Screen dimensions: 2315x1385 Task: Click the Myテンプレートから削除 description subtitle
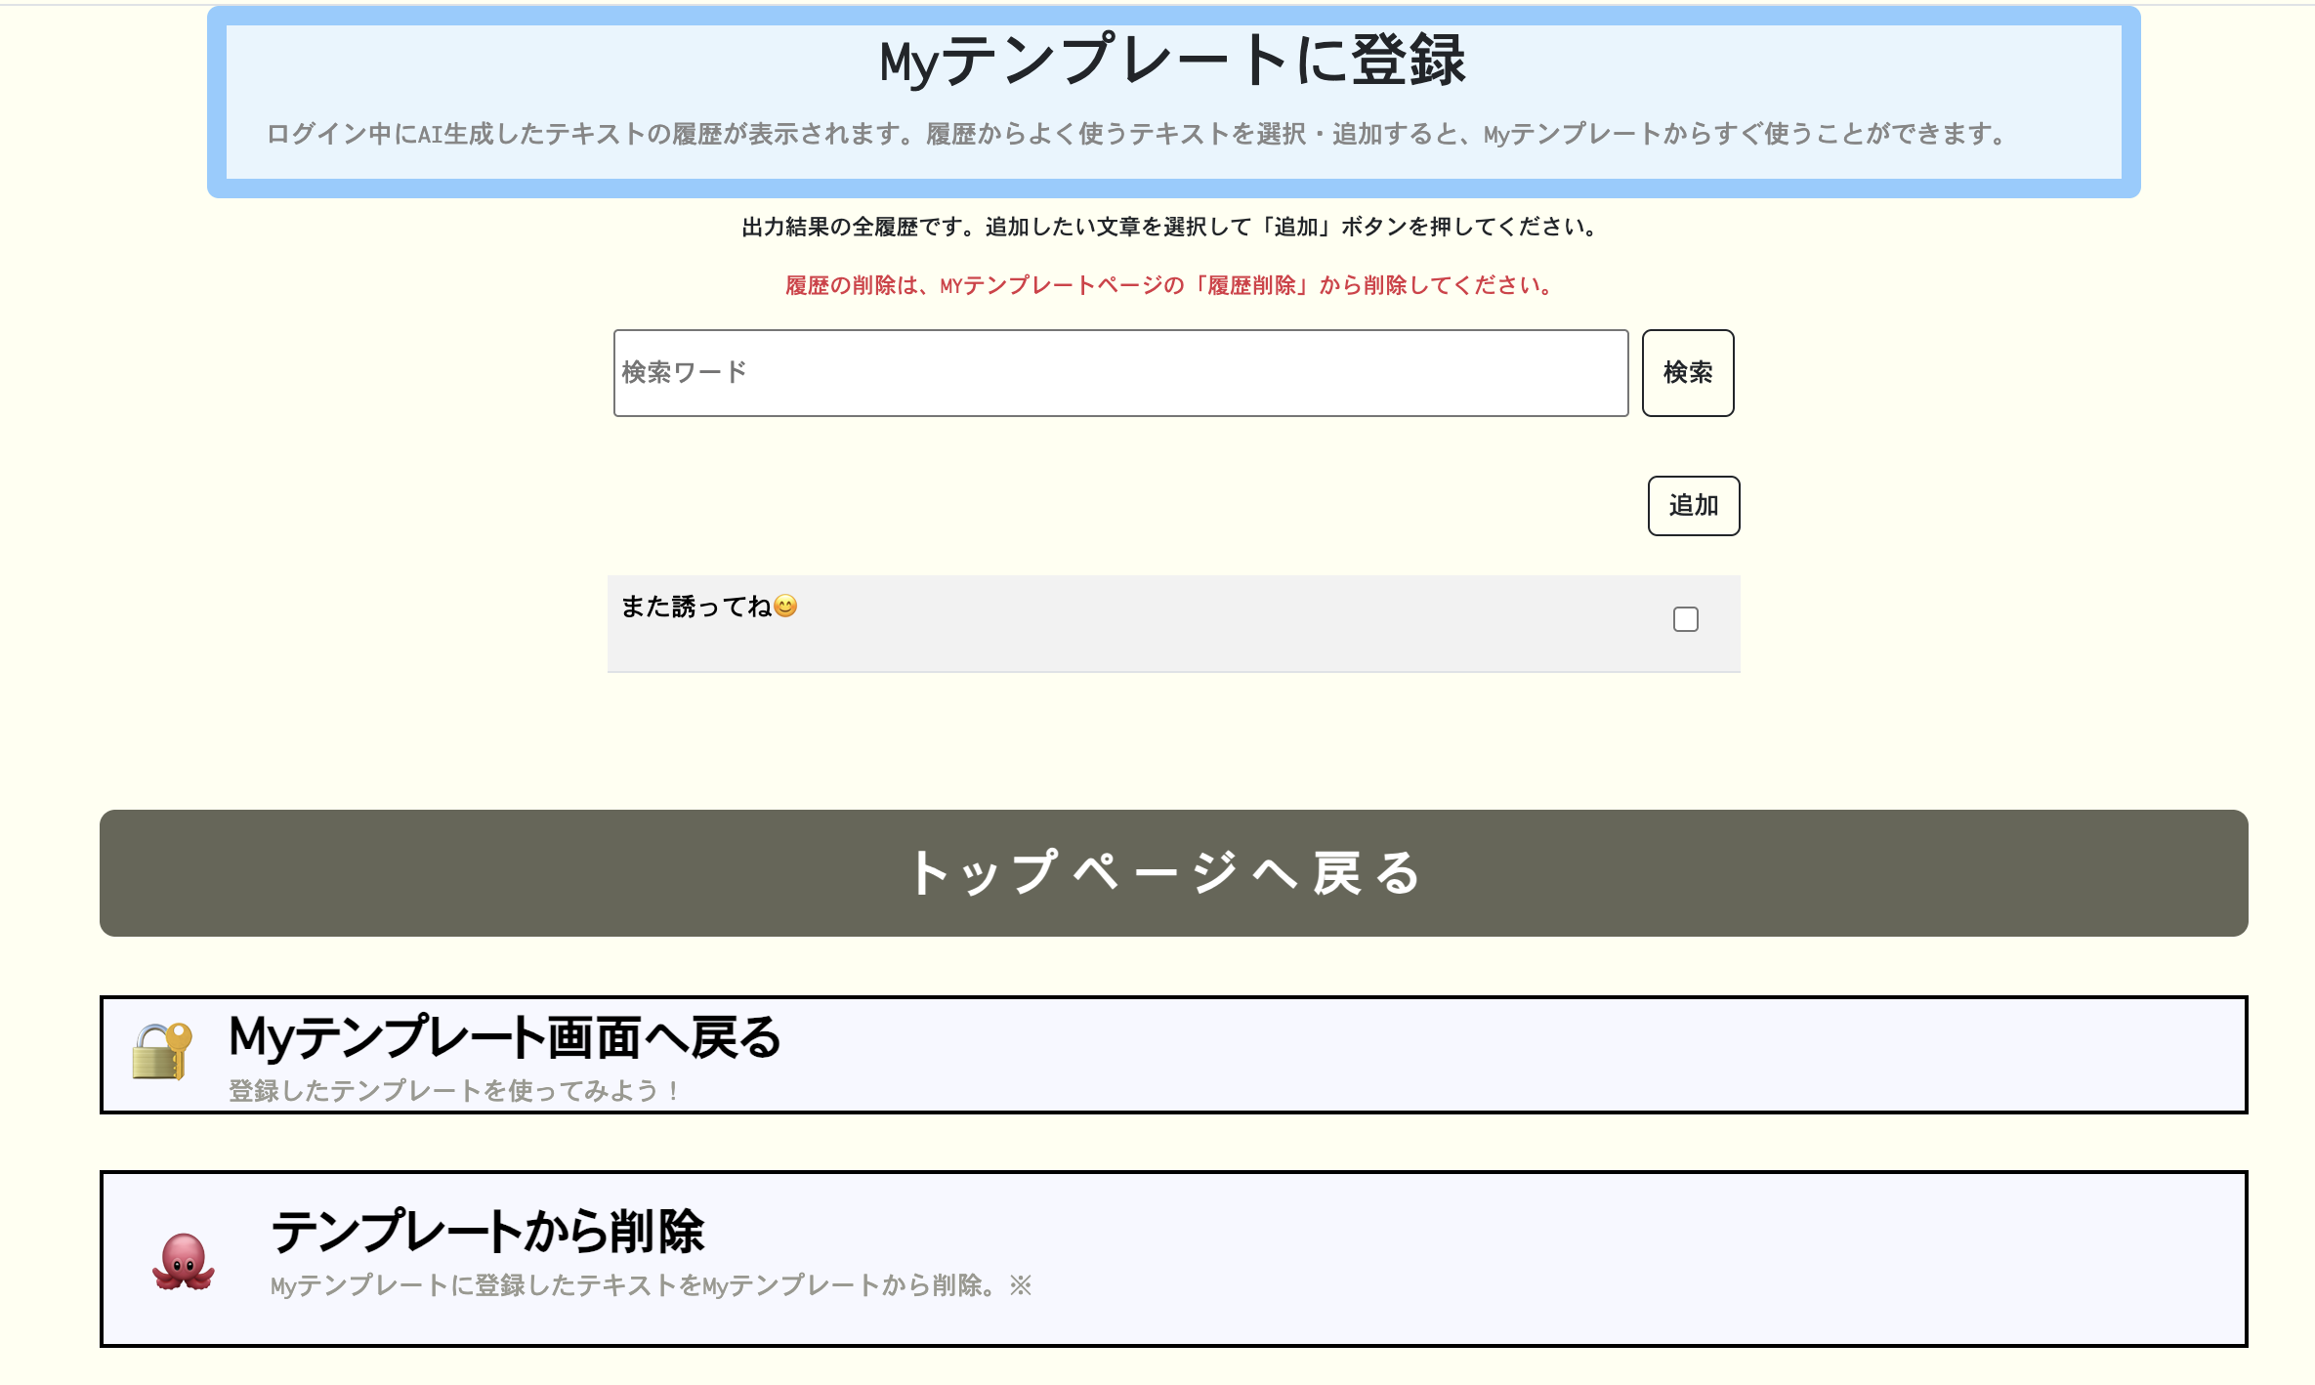(x=633, y=1285)
